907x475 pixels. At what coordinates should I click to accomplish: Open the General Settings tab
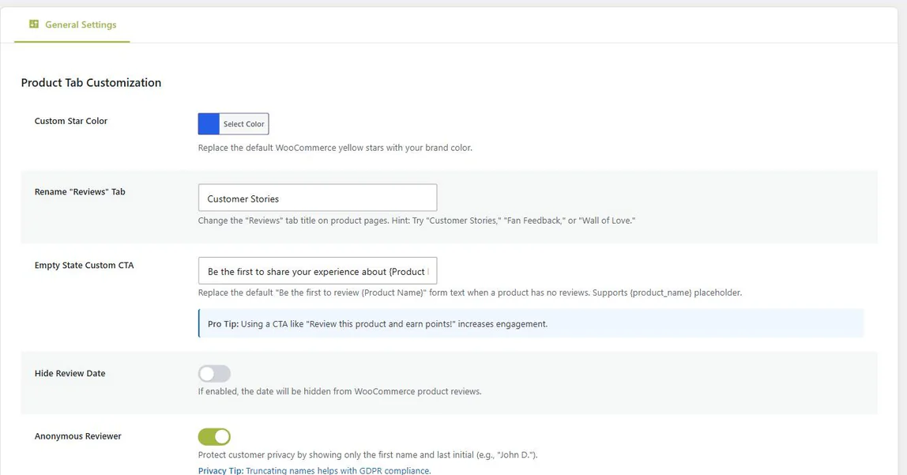tap(73, 25)
